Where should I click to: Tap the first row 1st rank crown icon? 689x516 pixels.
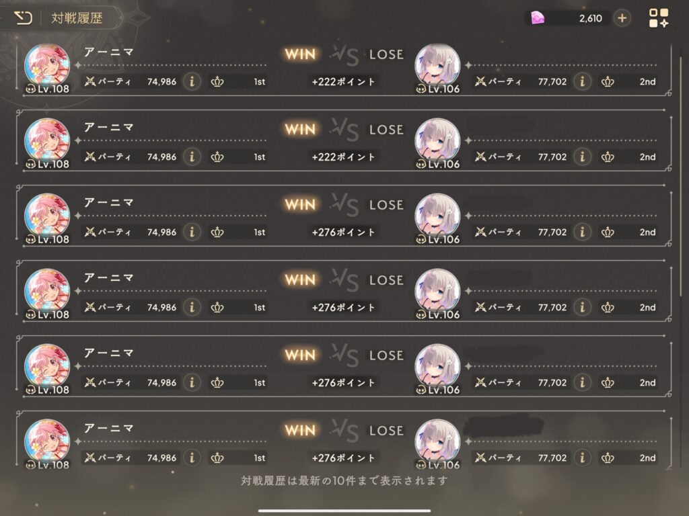(217, 81)
